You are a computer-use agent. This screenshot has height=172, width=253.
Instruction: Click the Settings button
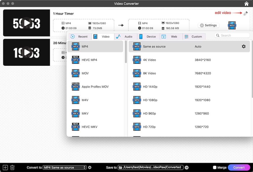pyautogui.click(x=208, y=25)
